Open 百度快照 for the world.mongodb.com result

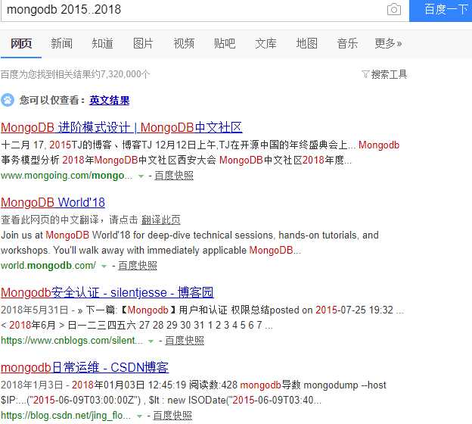138,266
